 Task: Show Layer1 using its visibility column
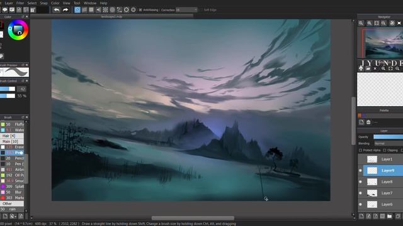tap(360, 159)
